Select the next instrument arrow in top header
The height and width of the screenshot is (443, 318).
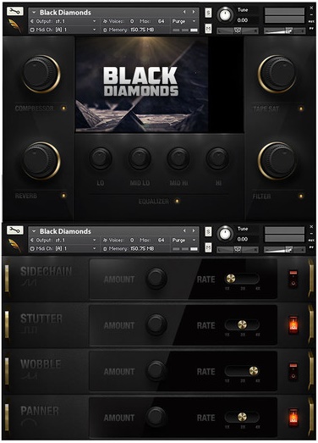[194, 12]
